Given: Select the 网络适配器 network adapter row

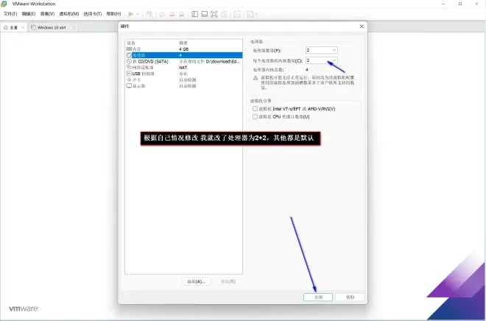Looking at the screenshot, I should point(183,67).
